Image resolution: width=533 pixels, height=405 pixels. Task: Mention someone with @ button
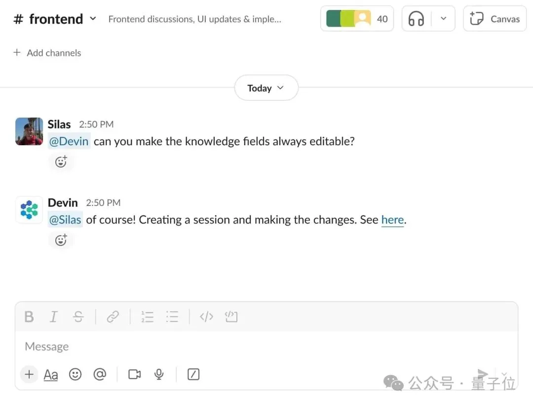point(100,374)
